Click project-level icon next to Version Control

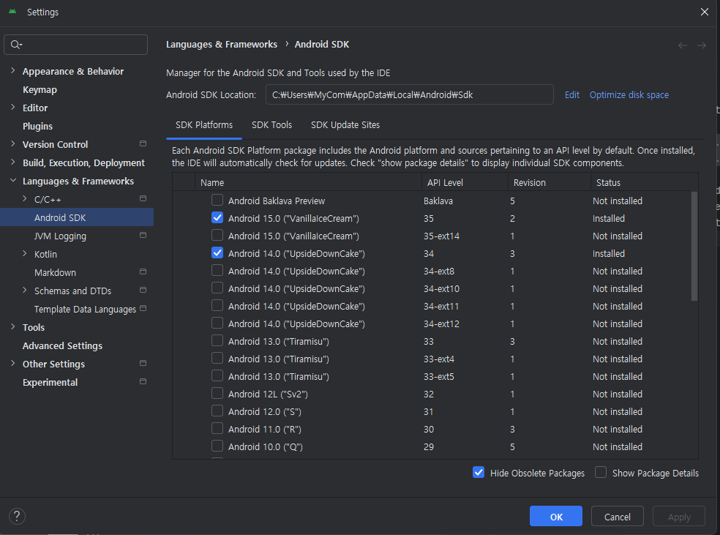pyautogui.click(x=143, y=143)
